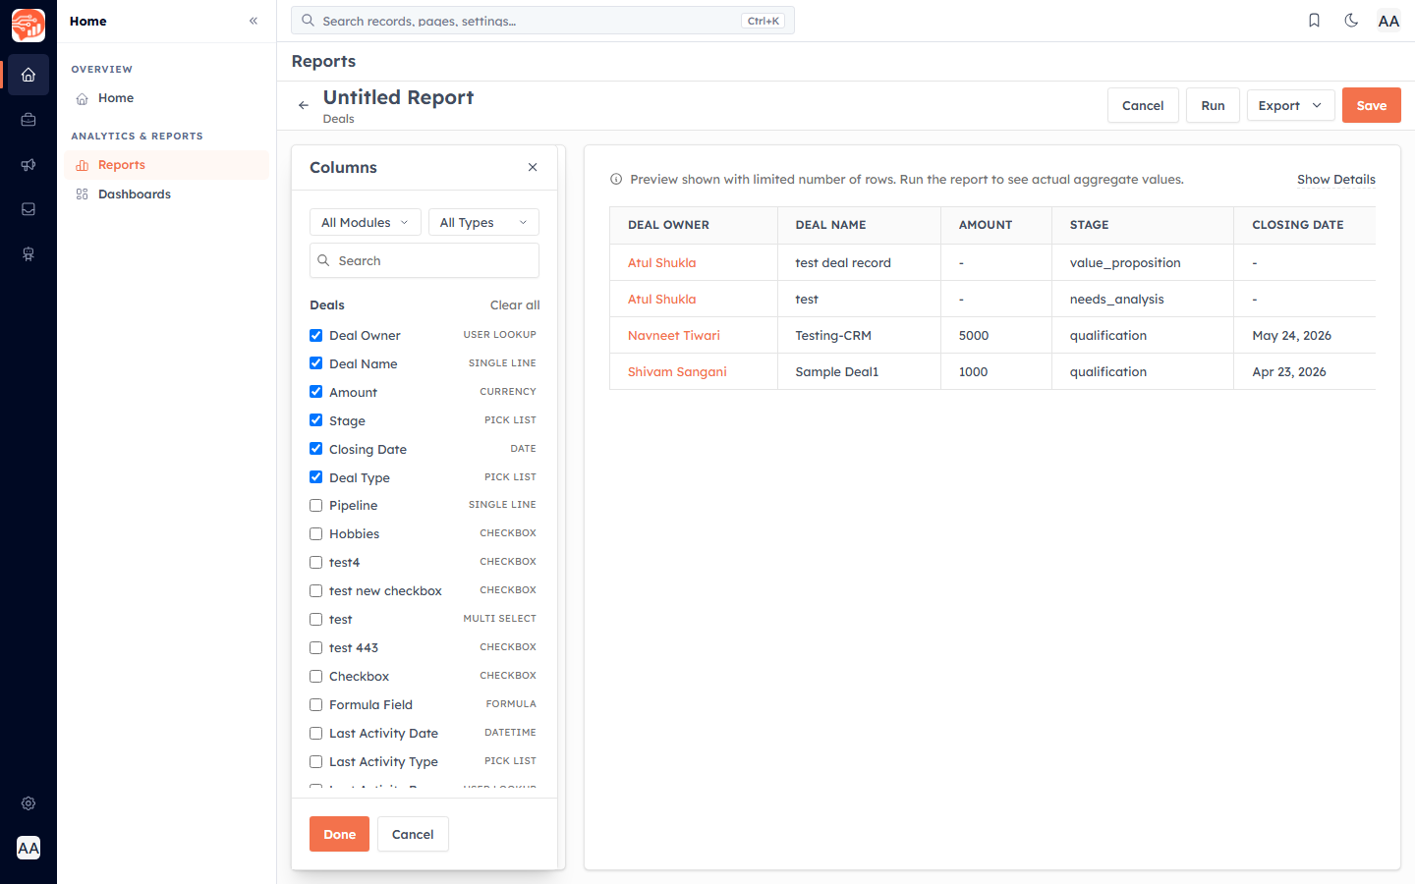This screenshot has width=1415, height=884.
Task: Open the support agent icon in rail
Action: point(28,254)
